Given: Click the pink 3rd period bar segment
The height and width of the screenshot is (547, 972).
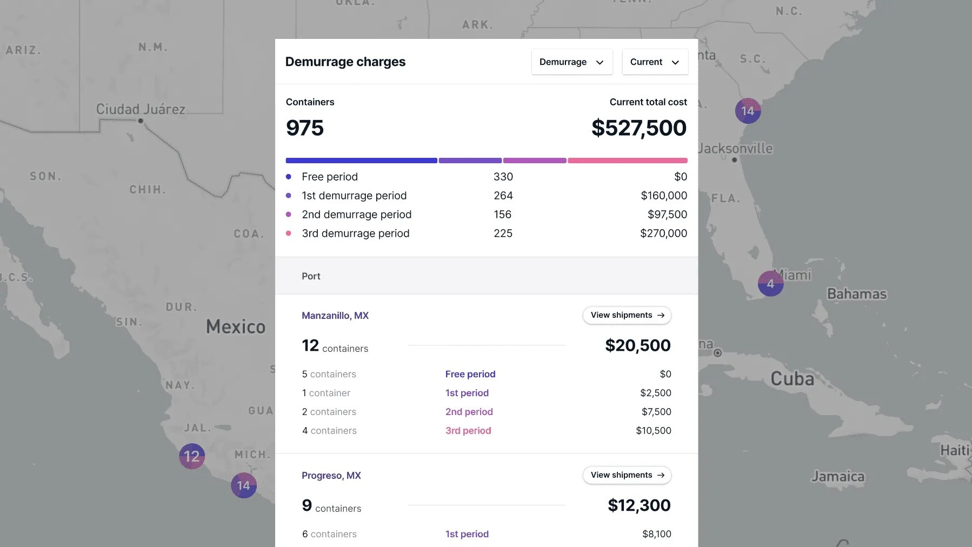Looking at the screenshot, I should [x=627, y=161].
